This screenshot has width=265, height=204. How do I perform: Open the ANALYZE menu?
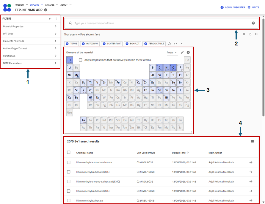click(x=51, y=5)
